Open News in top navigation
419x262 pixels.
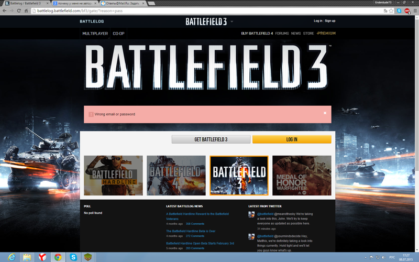(296, 34)
